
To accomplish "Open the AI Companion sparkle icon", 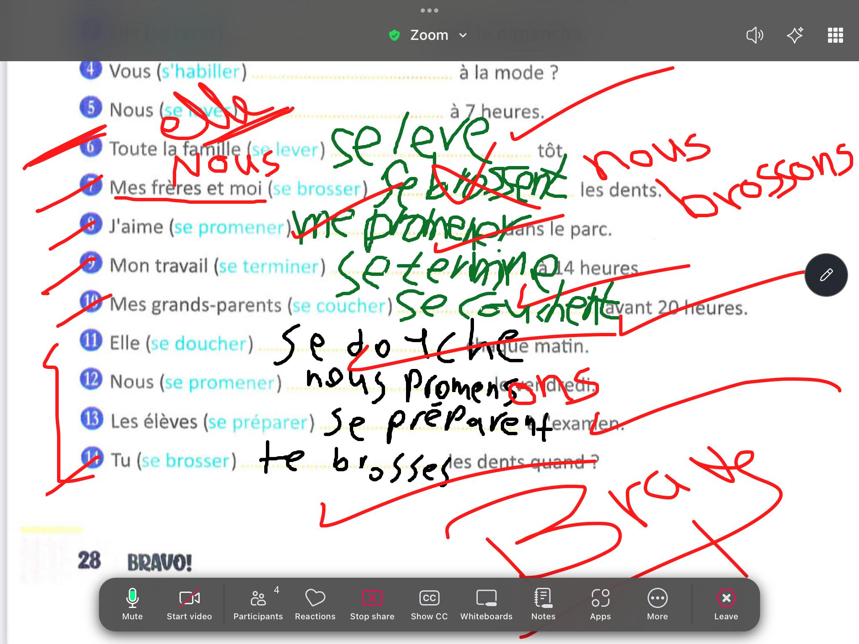I will point(795,35).
